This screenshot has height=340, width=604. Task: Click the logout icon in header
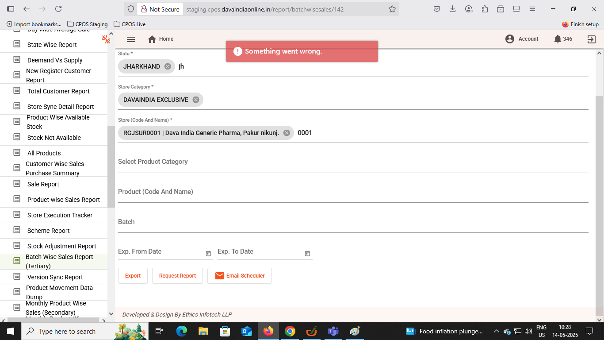[x=591, y=39]
